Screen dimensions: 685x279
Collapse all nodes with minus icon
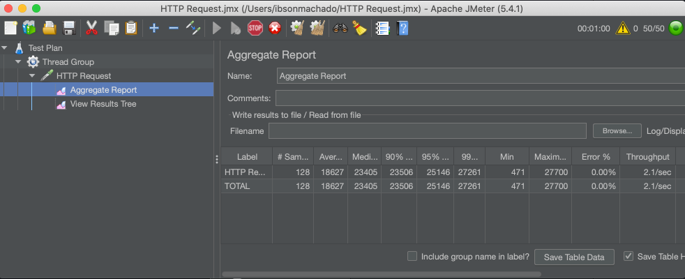click(174, 29)
